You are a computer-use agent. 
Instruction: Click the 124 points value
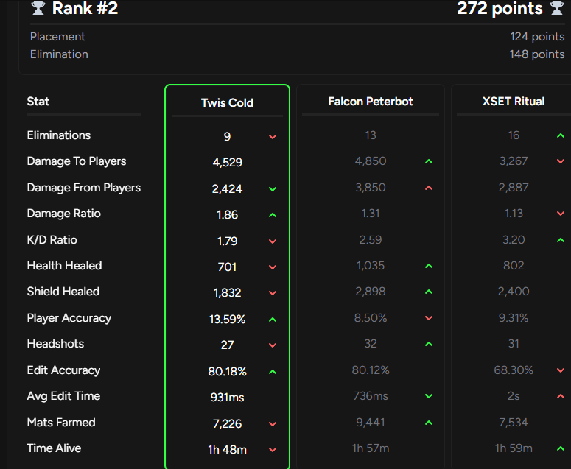coord(537,36)
